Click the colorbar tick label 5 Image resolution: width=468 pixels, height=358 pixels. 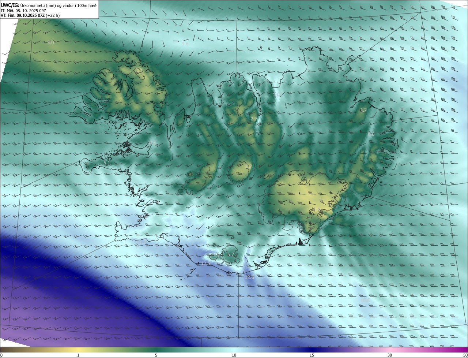pyautogui.click(x=156, y=355)
